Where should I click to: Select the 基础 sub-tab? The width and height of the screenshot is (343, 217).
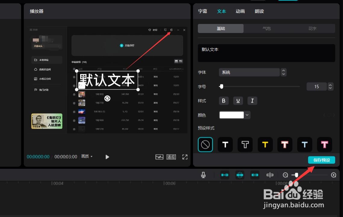click(x=221, y=28)
